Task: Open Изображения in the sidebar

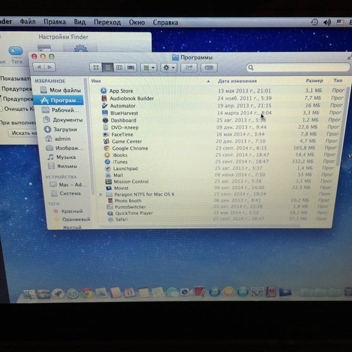Action: click(65, 148)
